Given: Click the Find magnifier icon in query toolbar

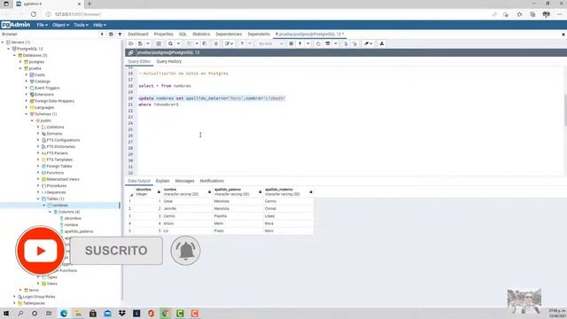Looking at the screenshot, I should pyautogui.click(x=170, y=43).
